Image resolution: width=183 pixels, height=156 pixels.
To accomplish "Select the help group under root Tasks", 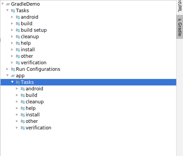I will (x=26, y=43).
